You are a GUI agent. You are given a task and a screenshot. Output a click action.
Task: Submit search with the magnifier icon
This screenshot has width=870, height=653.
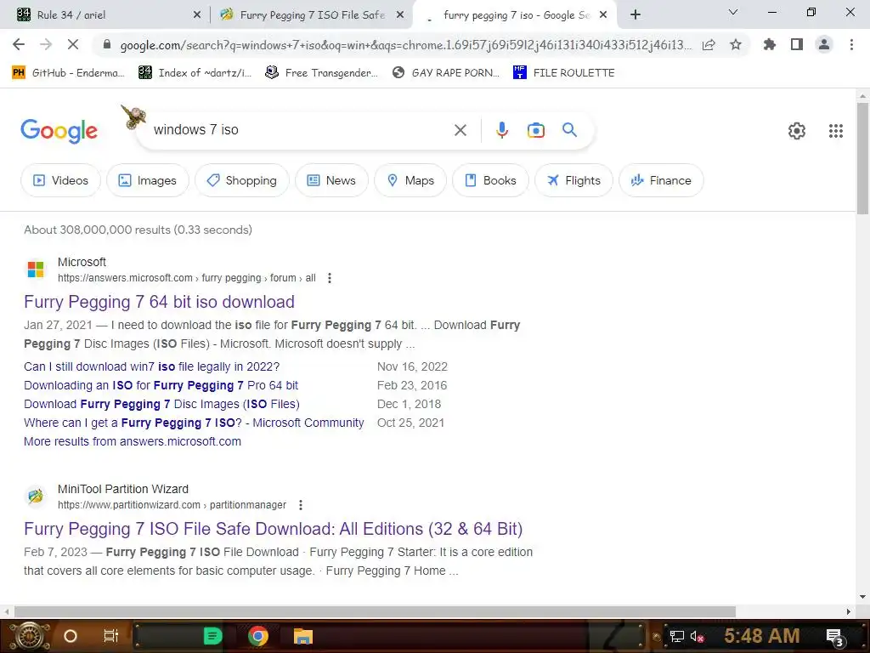[x=569, y=130]
